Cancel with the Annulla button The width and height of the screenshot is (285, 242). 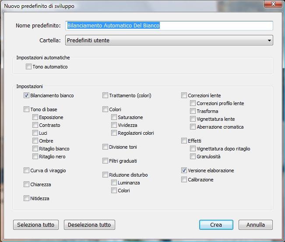point(256,225)
